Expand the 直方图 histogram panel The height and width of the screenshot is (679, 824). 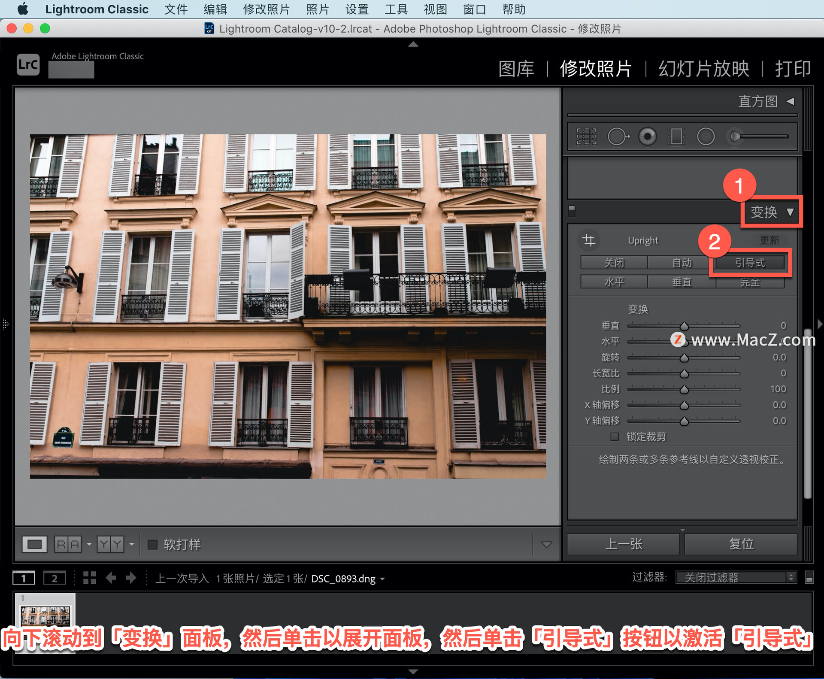[x=790, y=101]
